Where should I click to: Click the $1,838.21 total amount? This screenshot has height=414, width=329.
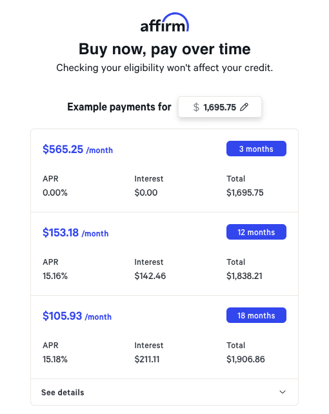244,276
